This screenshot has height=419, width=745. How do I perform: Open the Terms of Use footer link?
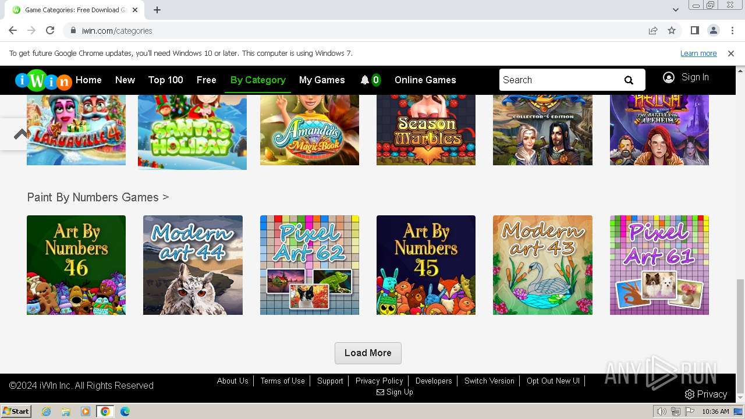point(283,381)
